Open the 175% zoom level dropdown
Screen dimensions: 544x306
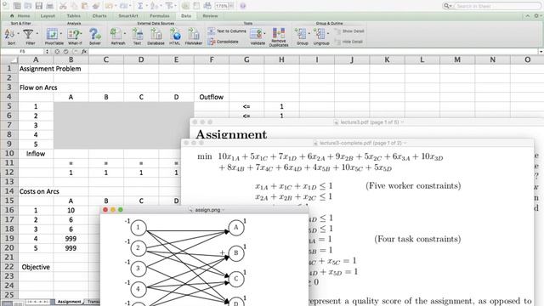point(231,6)
